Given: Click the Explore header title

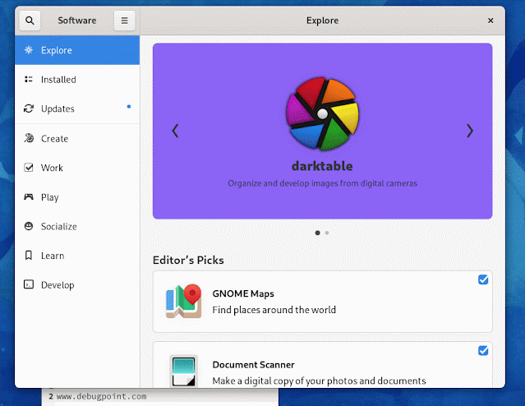Looking at the screenshot, I should [322, 21].
